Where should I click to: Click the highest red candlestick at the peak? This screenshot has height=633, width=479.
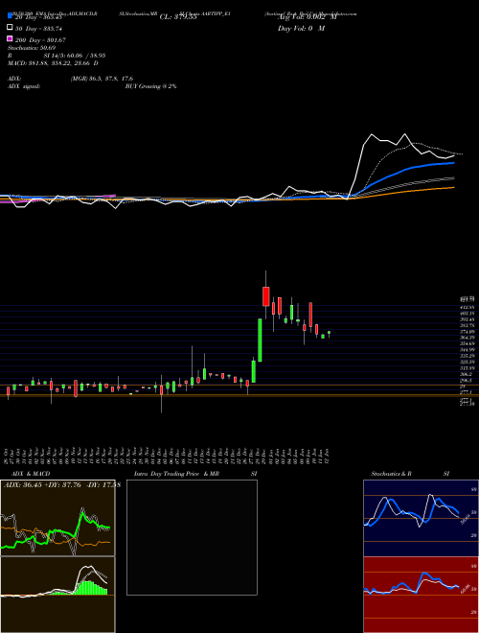(265, 296)
